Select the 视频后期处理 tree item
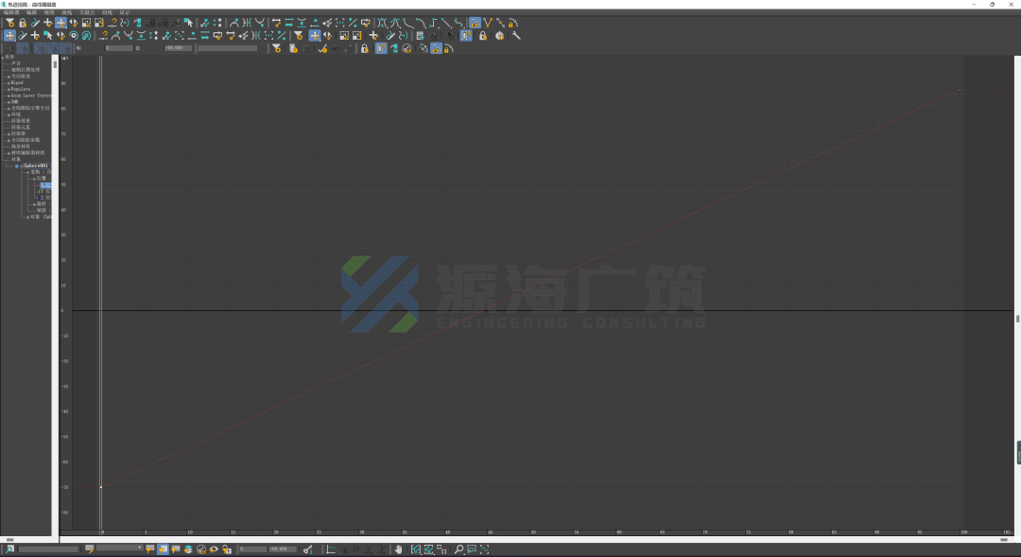This screenshot has height=557, width=1021. [x=25, y=70]
